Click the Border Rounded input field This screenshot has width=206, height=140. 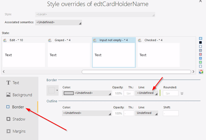click(x=170, y=93)
